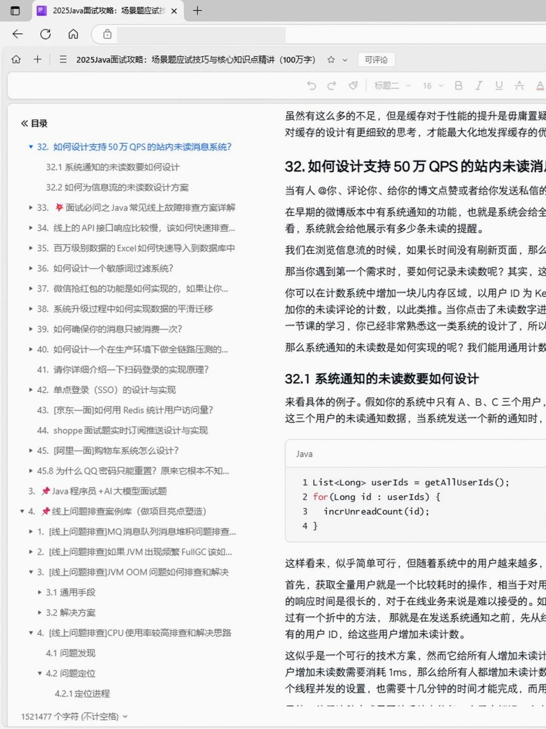Apply Italic formatting in the toolbar
Viewport: 546px width, 729px height.
click(479, 86)
